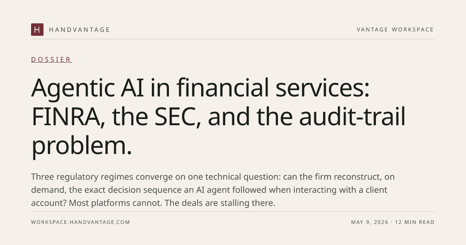Open the DOSSIER category link
This screenshot has width=466, height=245.
point(52,59)
